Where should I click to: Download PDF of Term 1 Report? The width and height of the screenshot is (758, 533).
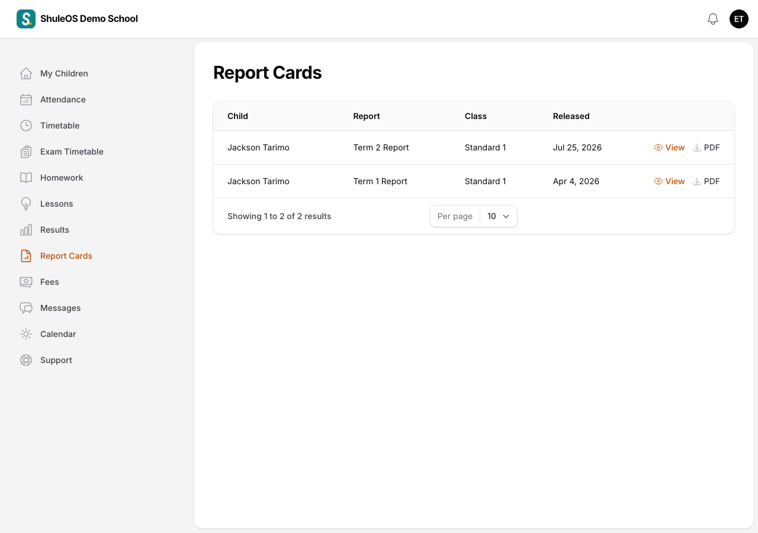click(x=706, y=181)
